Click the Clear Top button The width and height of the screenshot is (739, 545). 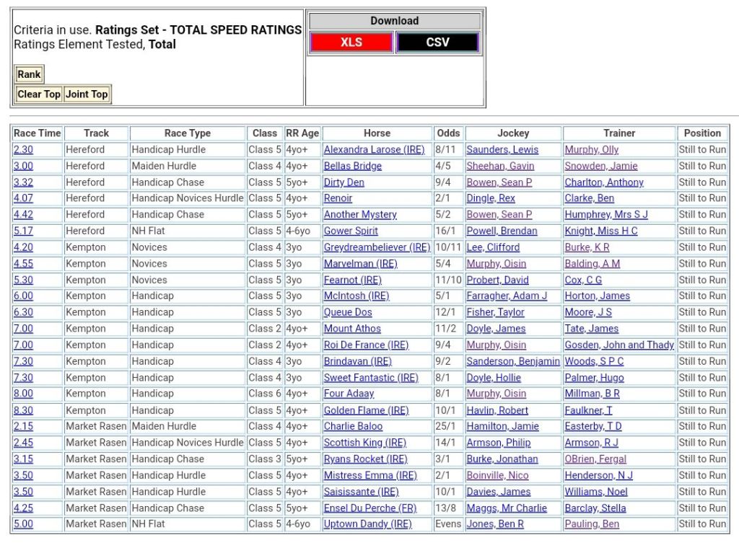39,94
